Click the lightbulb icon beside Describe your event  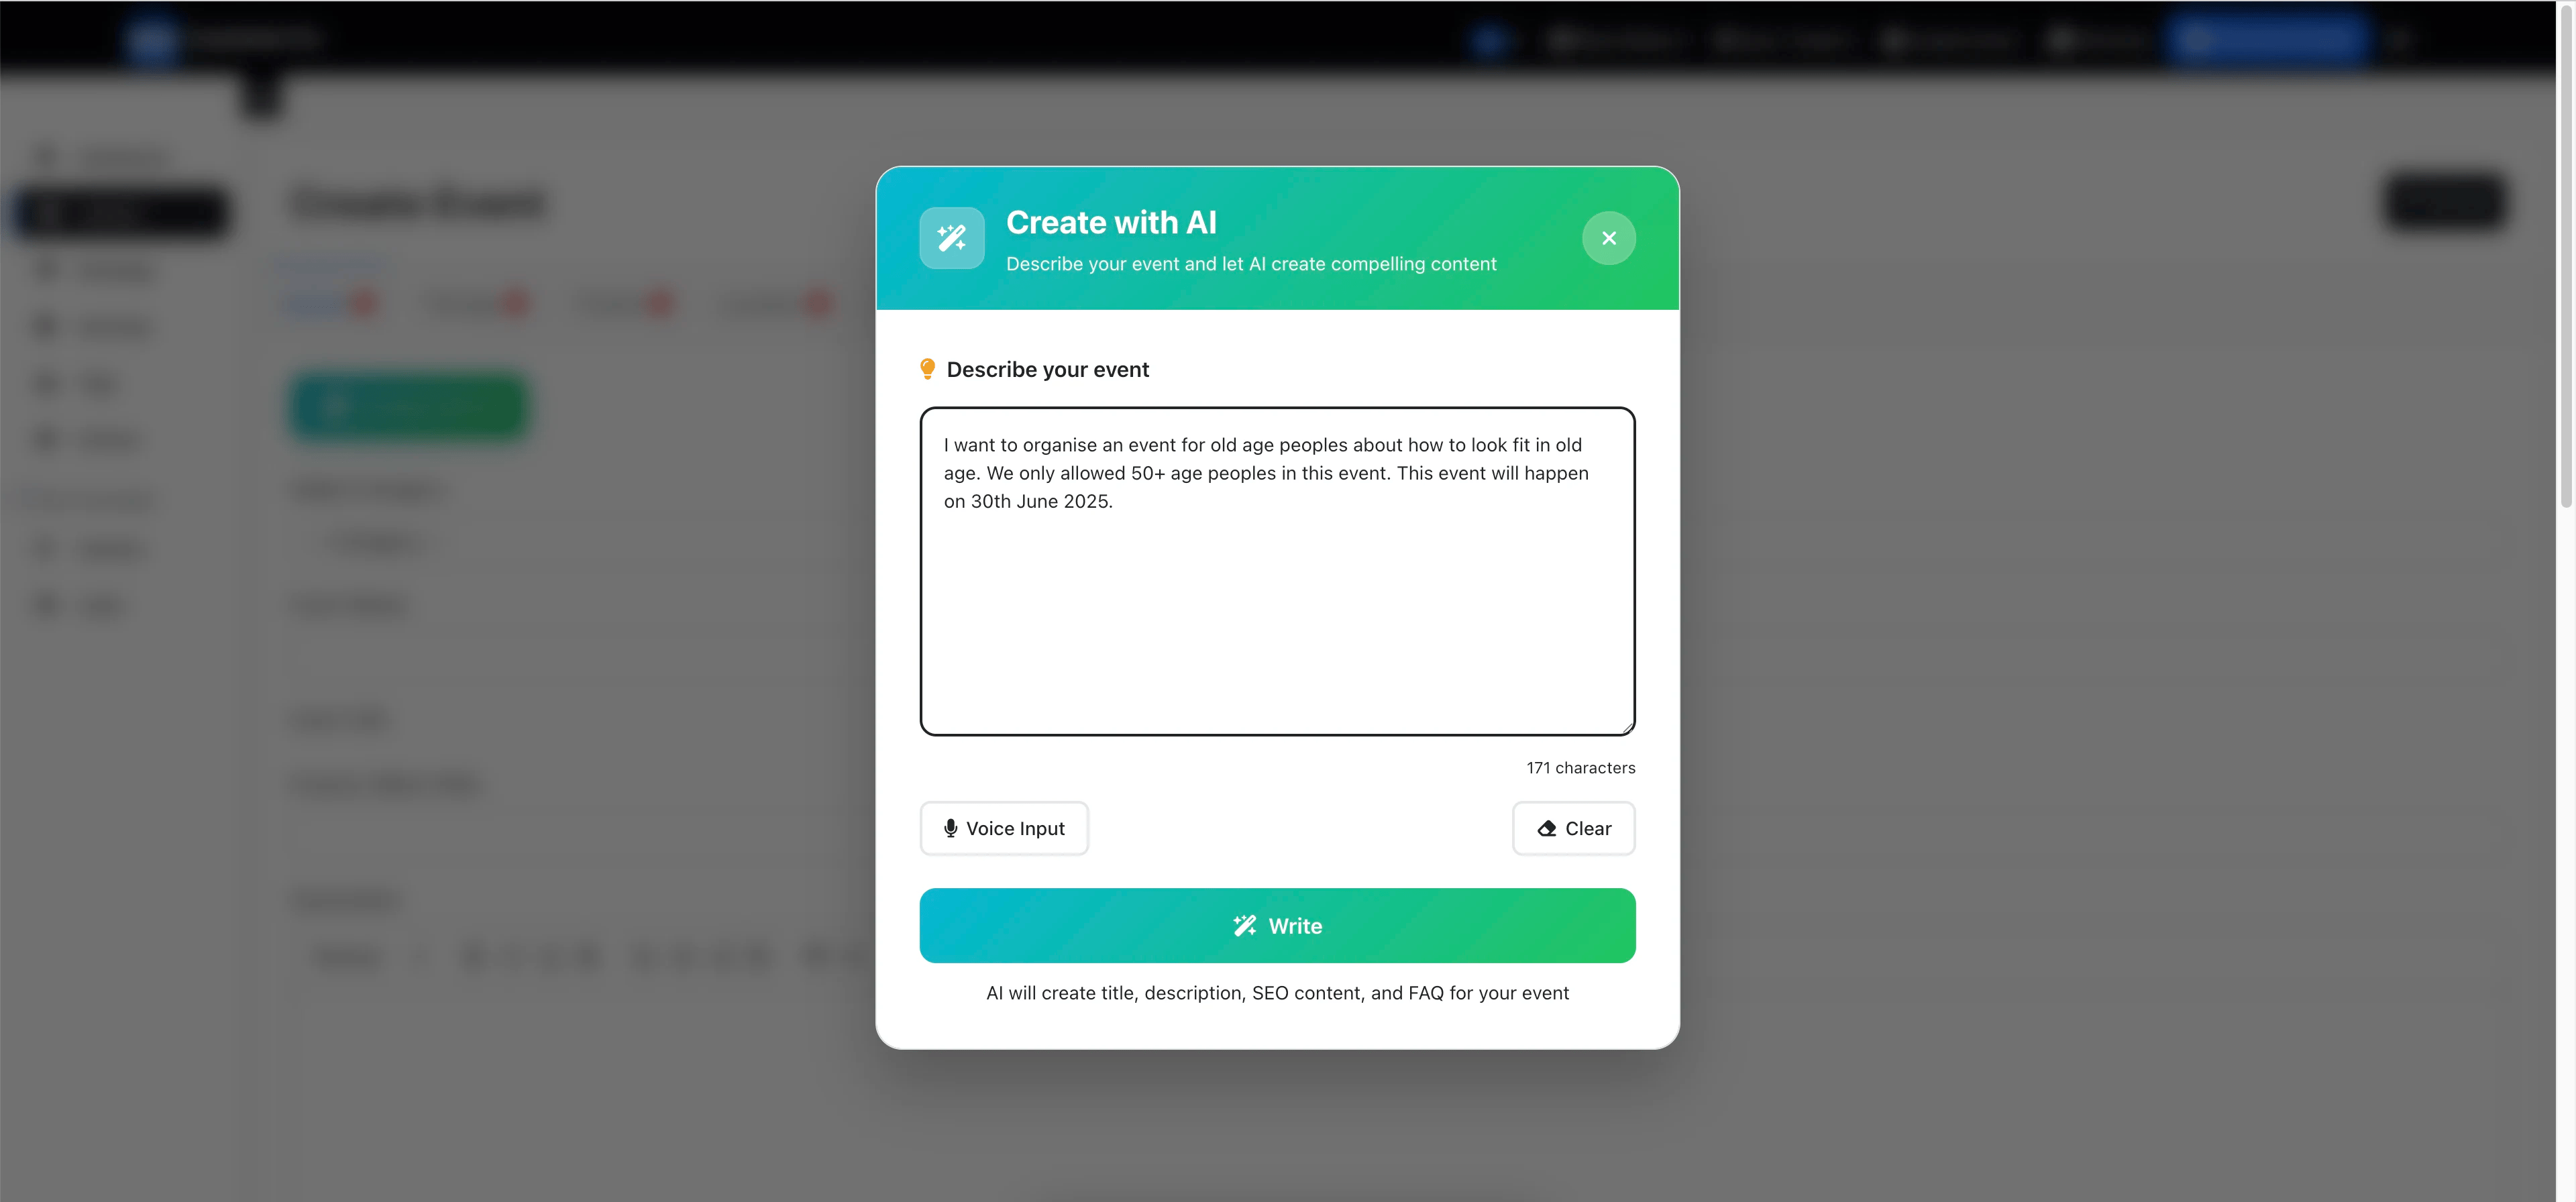[x=927, y=369]
